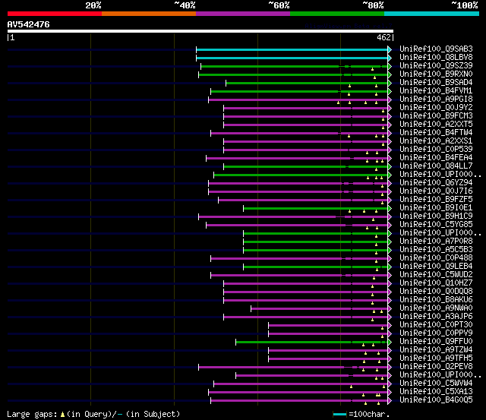This screenshot has width=486, height=420.
Task: Select the UniRef100_Q84LL7 label
Action: point(436,166)
